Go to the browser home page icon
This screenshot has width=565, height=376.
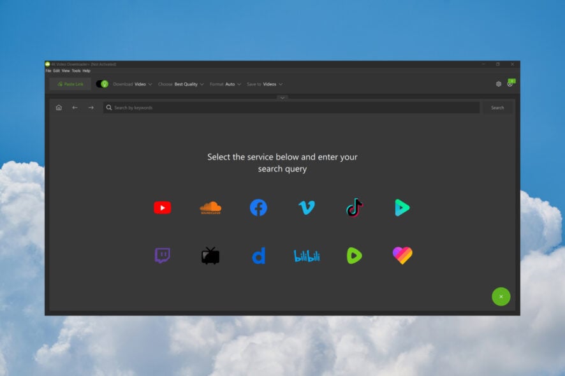click(x=59, y=108)
